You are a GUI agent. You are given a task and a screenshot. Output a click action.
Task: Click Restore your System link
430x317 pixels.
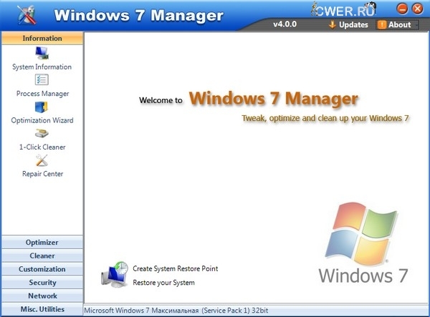163,283
